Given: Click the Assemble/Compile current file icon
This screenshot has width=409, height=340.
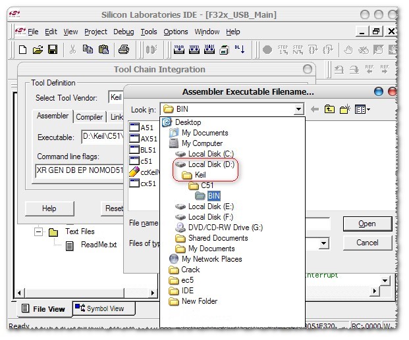Looking at the screenshot, I should coord(179,49).
